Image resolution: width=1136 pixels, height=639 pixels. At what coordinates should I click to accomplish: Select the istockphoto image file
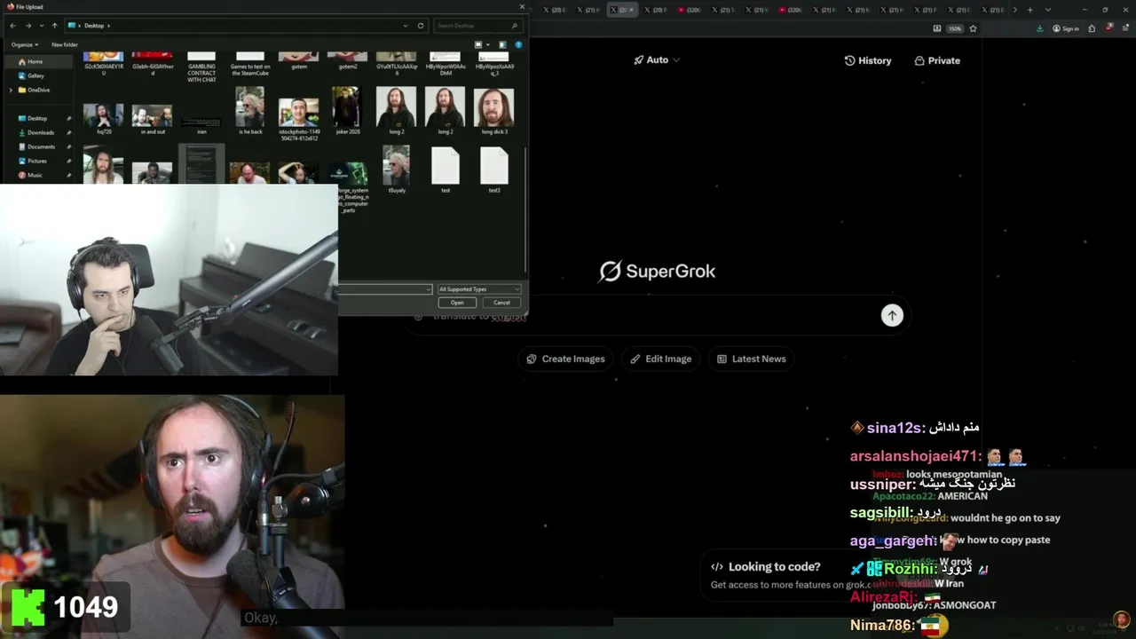299,118
